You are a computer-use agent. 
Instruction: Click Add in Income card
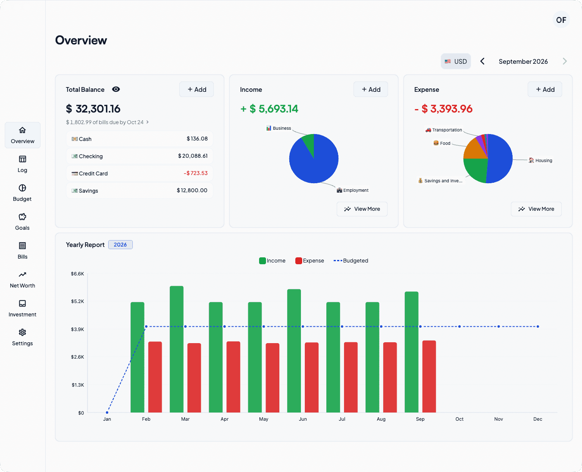click(x=371, y=89)
